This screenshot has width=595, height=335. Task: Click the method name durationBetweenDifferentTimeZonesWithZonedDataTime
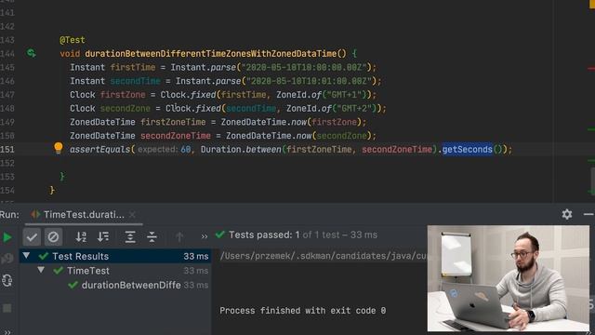tap(211, 54)
